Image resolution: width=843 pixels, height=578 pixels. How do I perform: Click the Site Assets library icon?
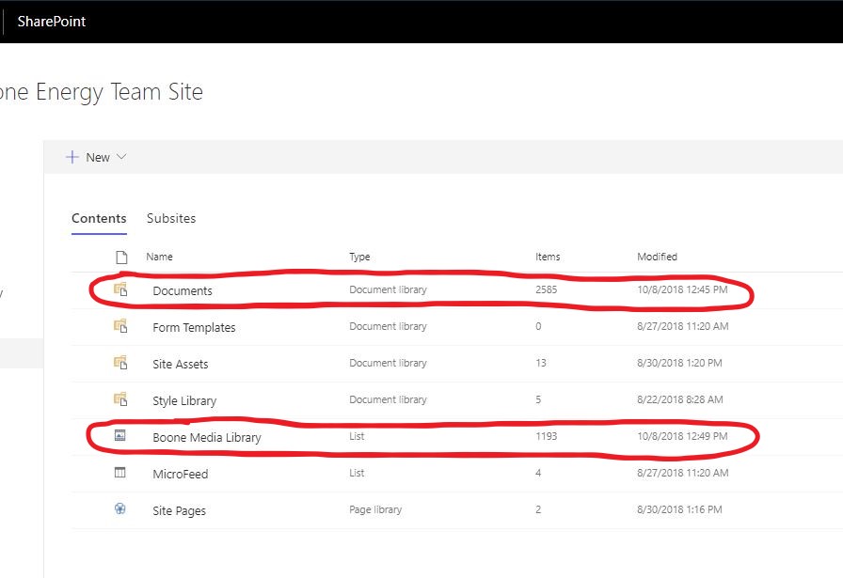point(120,363)
